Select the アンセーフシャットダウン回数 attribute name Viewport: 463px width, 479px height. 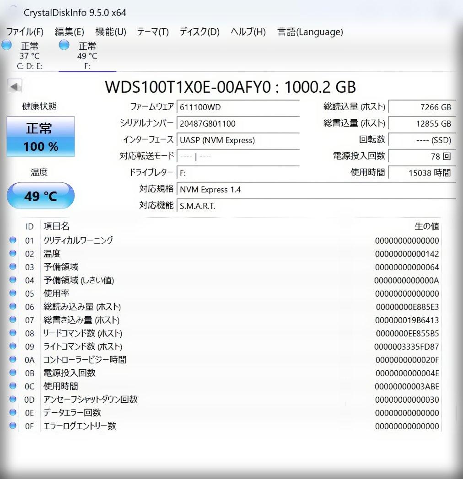tap(91, 399)
